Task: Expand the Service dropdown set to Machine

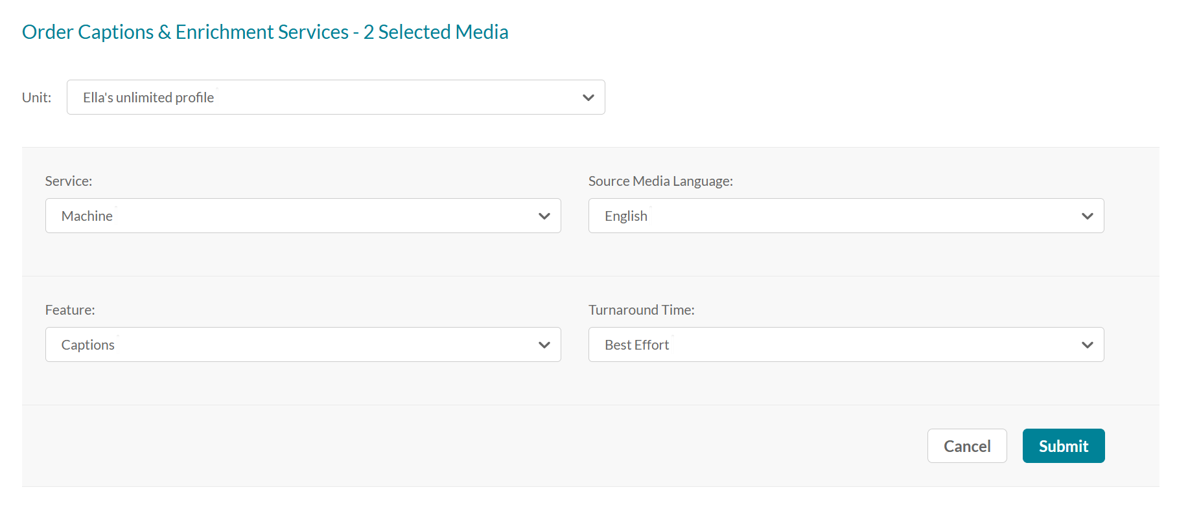Action: point(303,216)
